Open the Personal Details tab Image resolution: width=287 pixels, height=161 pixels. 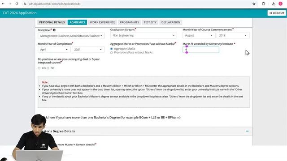coord(52,22)
